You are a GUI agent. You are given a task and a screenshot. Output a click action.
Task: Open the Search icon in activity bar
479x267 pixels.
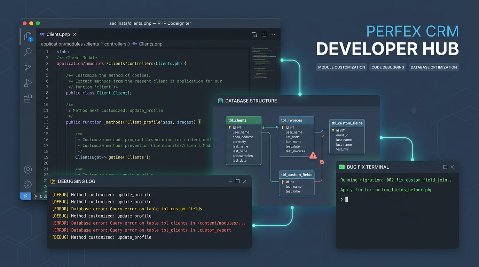(x=28, y=52)
